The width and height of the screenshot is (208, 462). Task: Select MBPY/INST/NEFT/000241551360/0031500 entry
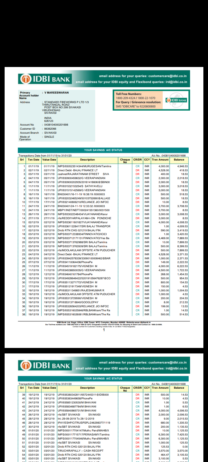coord(83,210)
